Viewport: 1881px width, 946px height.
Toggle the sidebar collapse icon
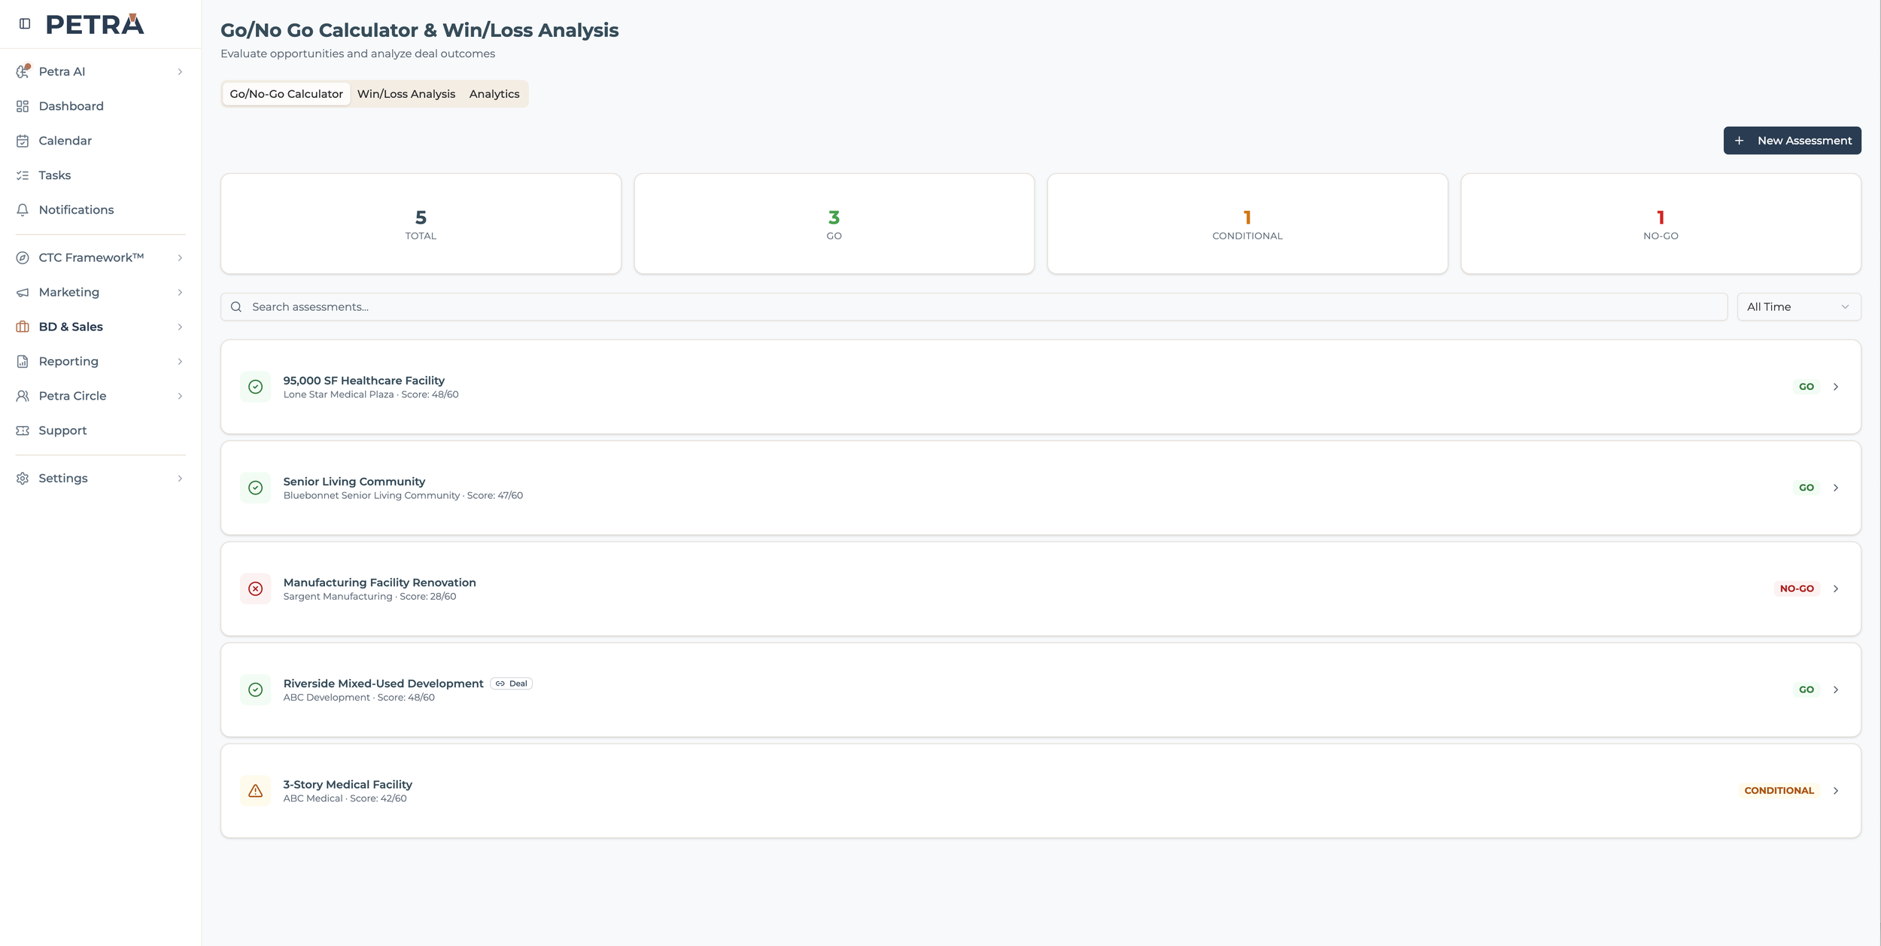pyautogui.click(x=25, y=24)
